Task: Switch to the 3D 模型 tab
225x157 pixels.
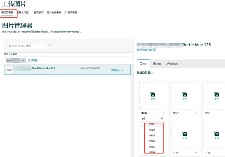Action: (172, 64)
